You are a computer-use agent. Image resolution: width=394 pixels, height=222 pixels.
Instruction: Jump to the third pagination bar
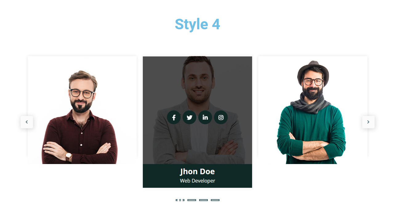tap(203, 200)
